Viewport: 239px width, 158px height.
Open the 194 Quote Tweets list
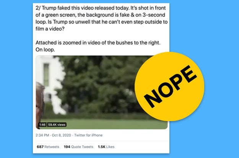pyautogui.click(x=78, y=147)
